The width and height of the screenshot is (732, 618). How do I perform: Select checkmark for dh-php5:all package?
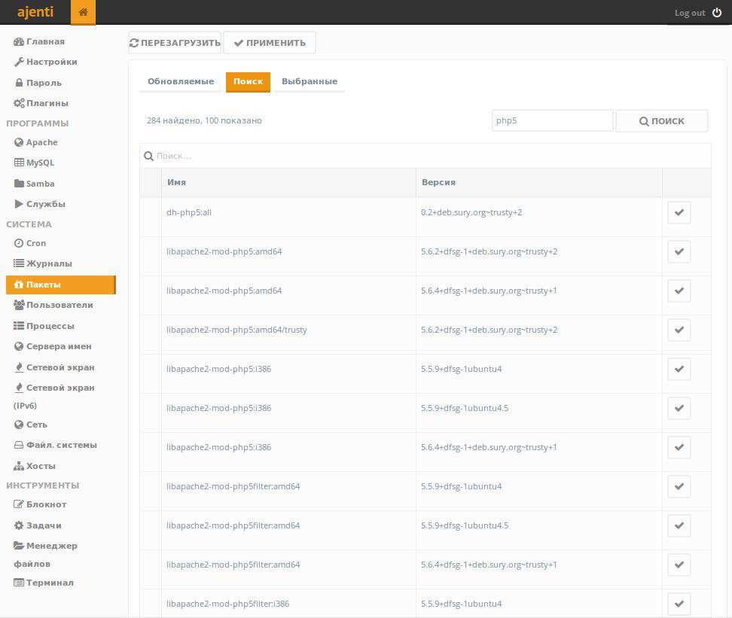679,212
